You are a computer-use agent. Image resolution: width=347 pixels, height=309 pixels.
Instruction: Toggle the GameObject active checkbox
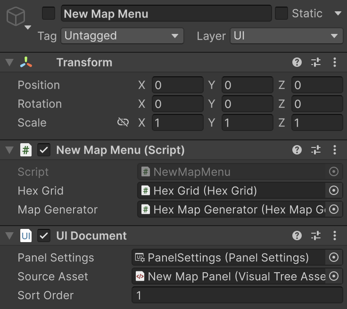pyautogui.click(x=49, y=14)
